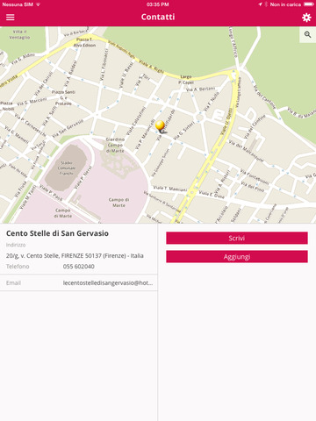Click the Aggiungi button
Viewport: 316px width, 421px height.
(237, 257)
